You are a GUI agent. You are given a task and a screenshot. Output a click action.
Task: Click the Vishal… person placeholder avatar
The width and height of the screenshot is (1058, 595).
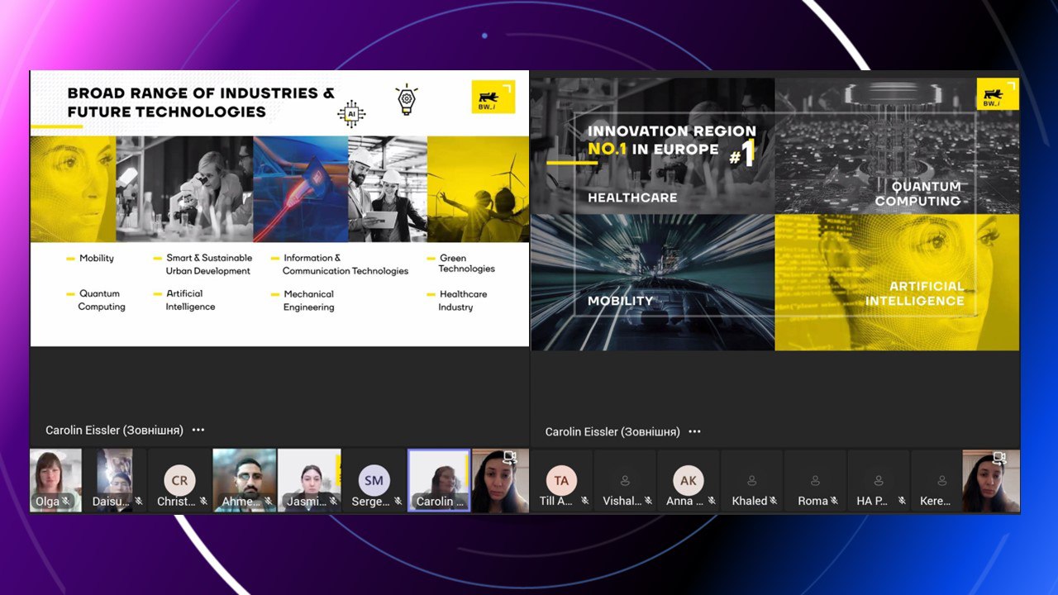625,480
